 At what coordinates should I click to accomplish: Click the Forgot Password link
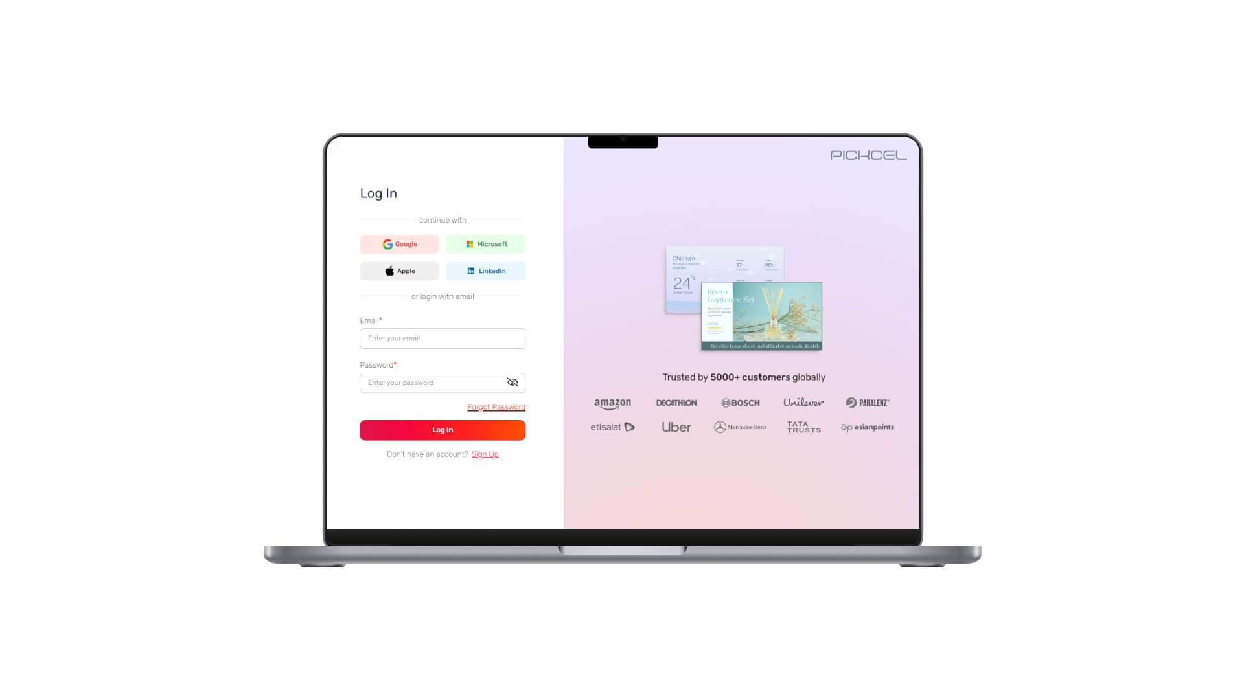496,406
